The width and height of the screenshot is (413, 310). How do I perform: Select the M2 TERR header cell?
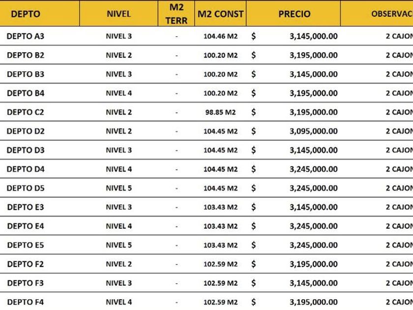tap(176, 14)
